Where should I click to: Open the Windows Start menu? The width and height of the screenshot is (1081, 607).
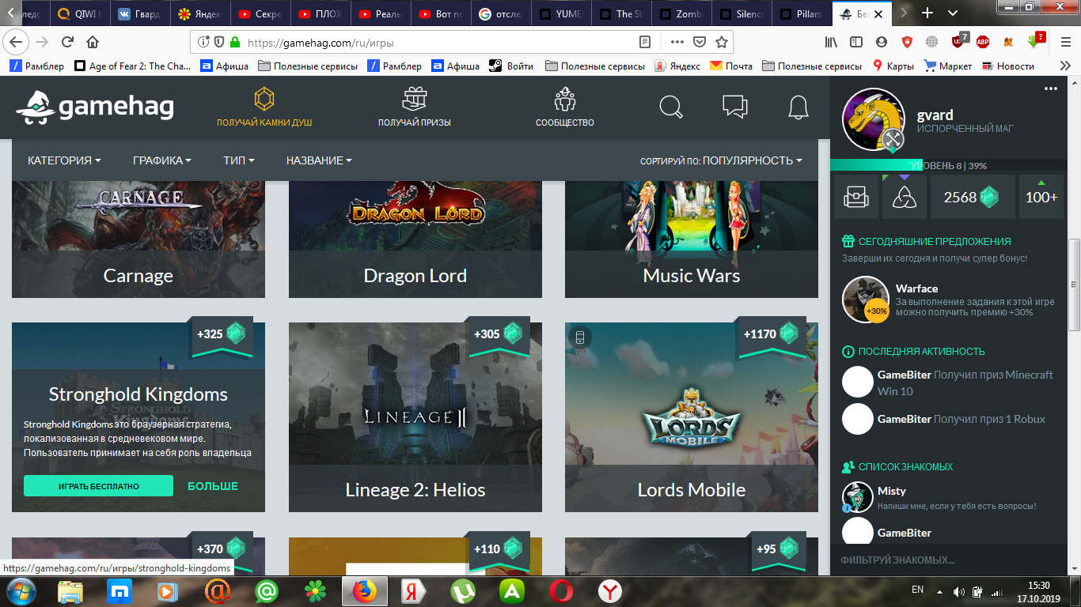coord(21,590)
